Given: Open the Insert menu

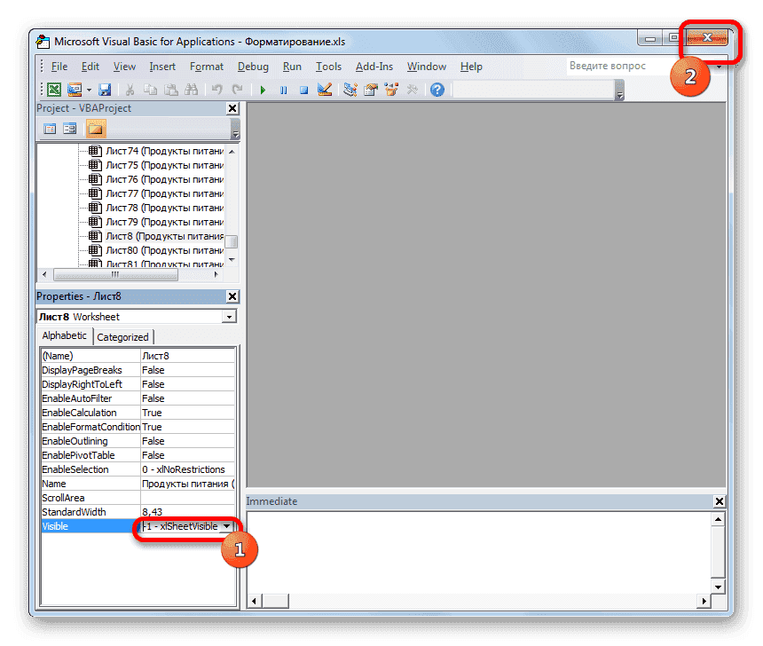Looking at the screenshot, I should [162, 66].
